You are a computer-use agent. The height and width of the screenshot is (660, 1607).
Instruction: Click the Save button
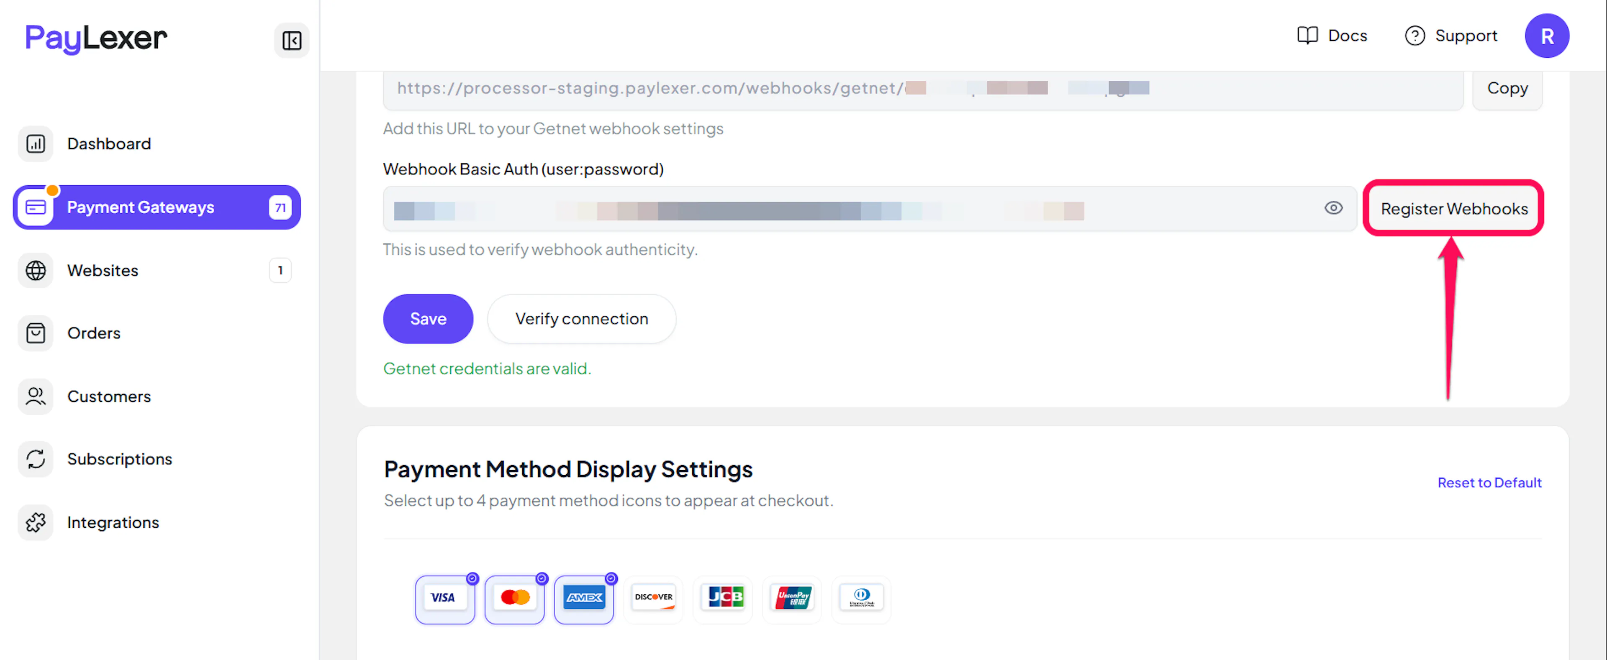coord(428,319)
